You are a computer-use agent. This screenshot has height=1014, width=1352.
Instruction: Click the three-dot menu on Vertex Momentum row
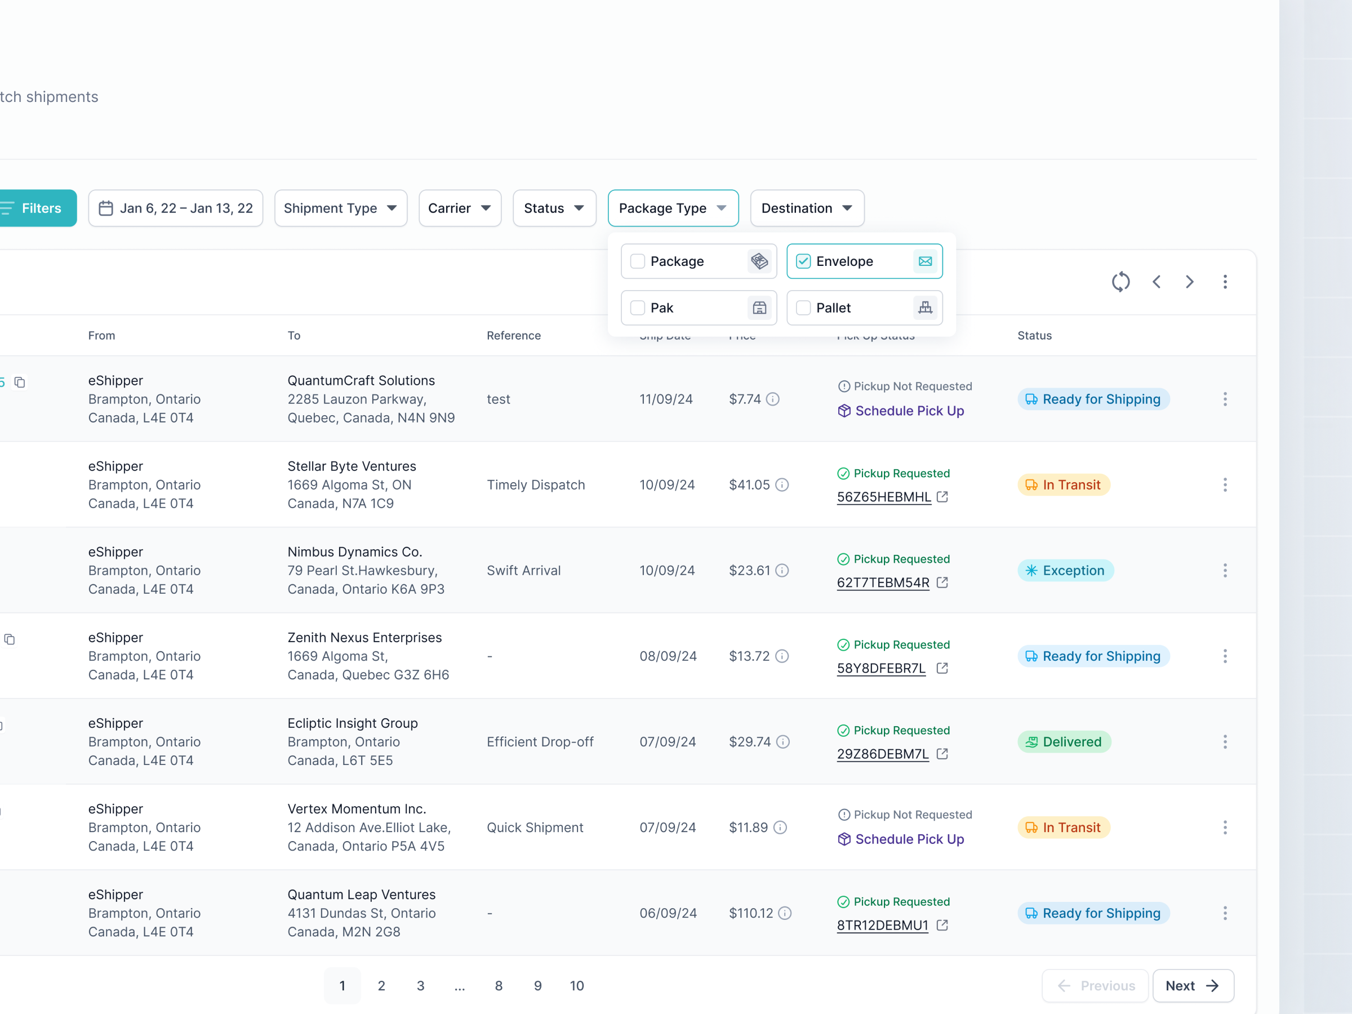[1225, 827]
